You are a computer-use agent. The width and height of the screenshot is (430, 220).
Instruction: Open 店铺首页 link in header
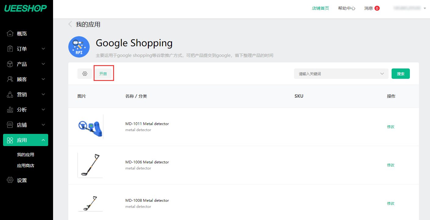(x=320, y=8)
